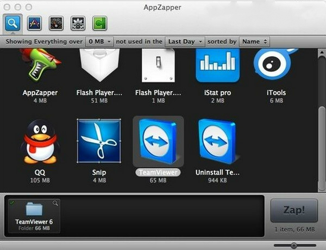
Task: Adjust the icon size slider knob
Action: pos(293,246)
